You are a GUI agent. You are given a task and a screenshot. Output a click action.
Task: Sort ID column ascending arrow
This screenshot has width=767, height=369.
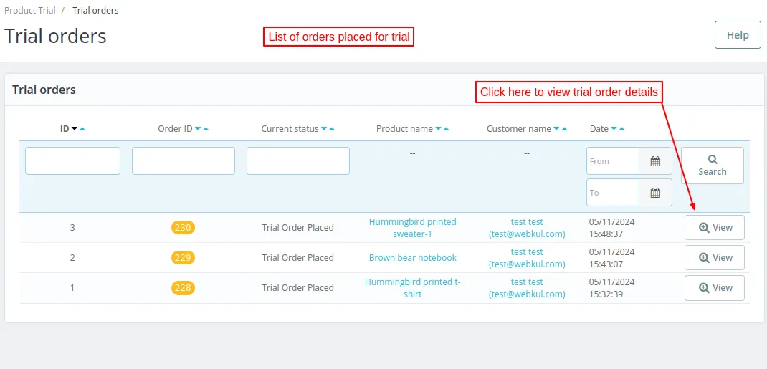pyautogui.click(x=82, y=129)
